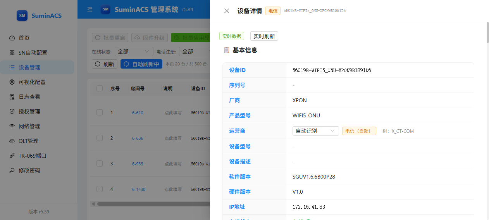This screenshot has height=220, width=489.
Task: Check the checkbox for room 6-636
Action: pos(100,138)
